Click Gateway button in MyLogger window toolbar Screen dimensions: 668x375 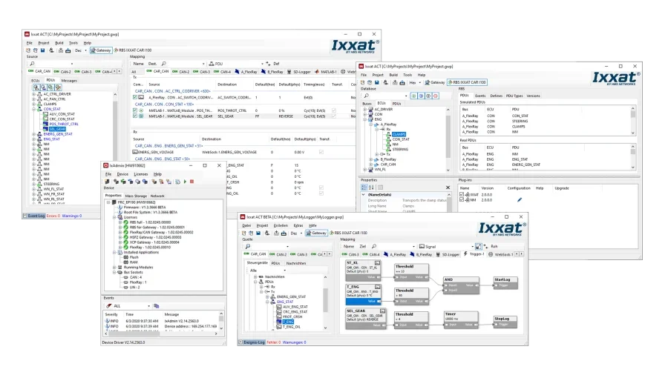tap(316, 233)
